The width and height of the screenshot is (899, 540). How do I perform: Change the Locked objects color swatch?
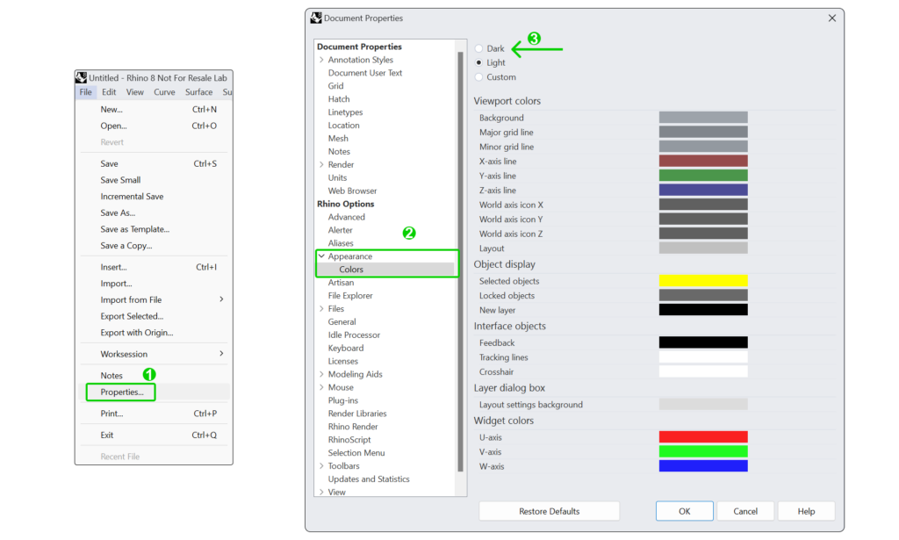(x=703, y=295)
